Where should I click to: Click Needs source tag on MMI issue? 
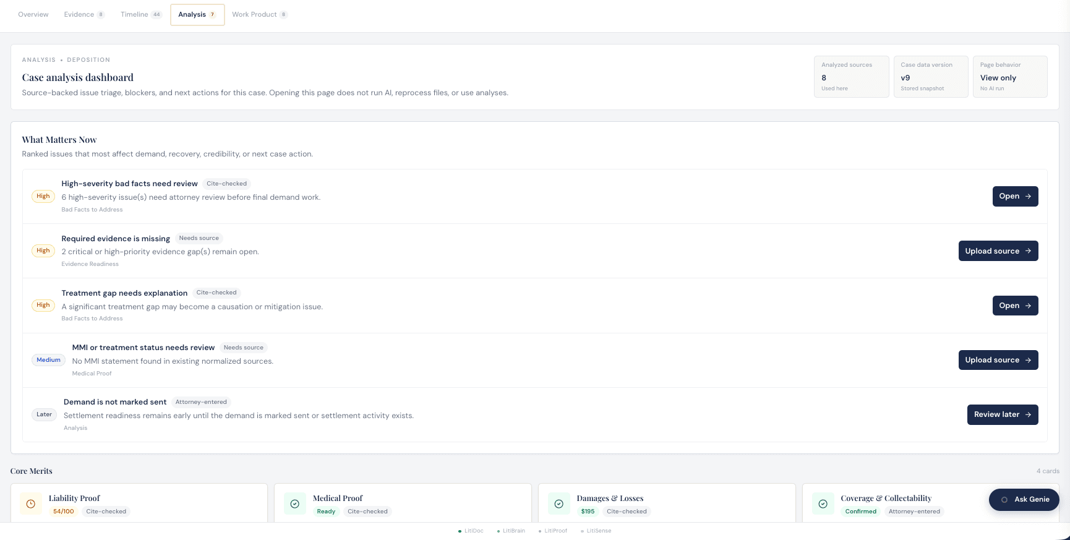tap(244, 348)
